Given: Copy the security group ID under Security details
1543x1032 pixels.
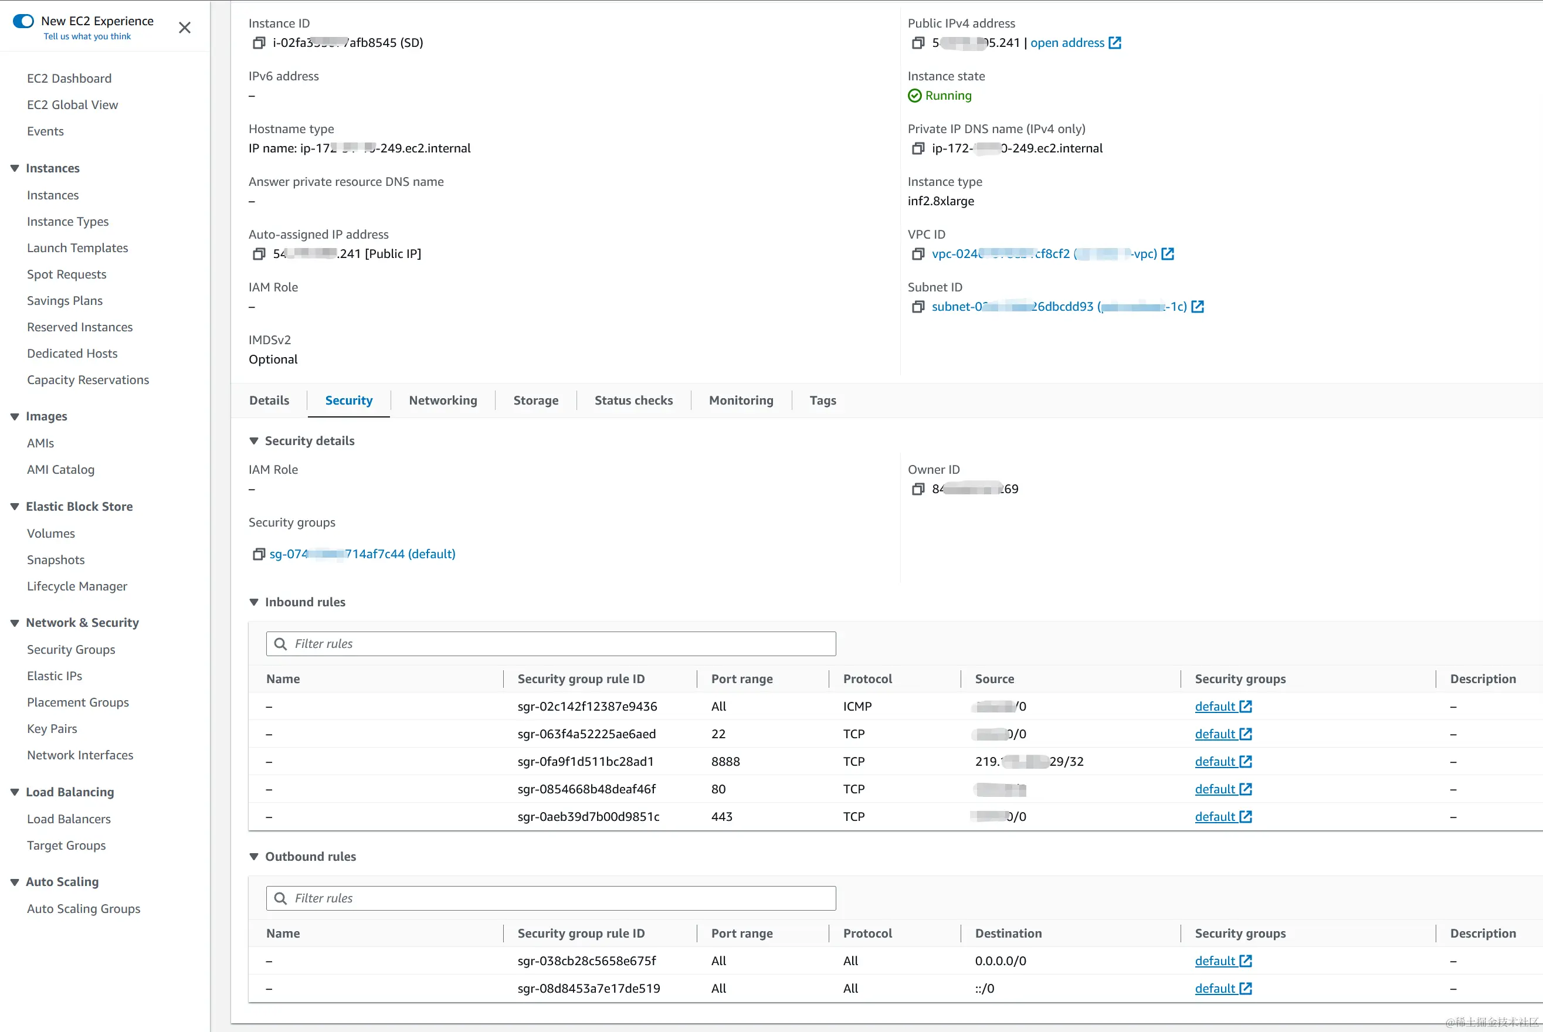Looking at the screenshot, I should coord(259,554).
